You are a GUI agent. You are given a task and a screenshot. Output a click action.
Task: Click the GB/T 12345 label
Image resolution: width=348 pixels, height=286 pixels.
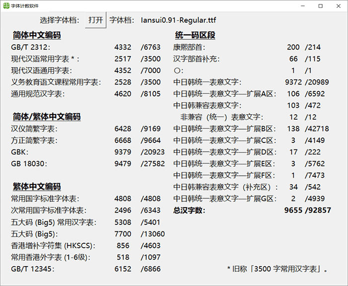33,269
